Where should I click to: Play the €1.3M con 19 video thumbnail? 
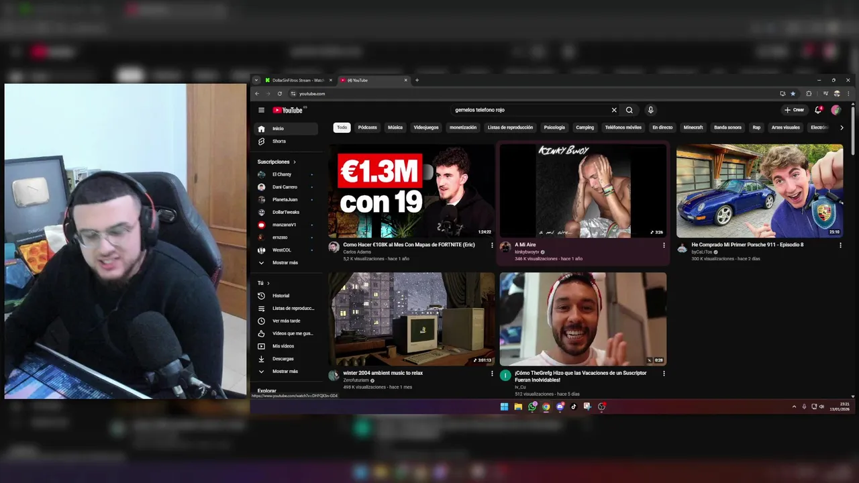pyautogui.click(x=411, y=191)
